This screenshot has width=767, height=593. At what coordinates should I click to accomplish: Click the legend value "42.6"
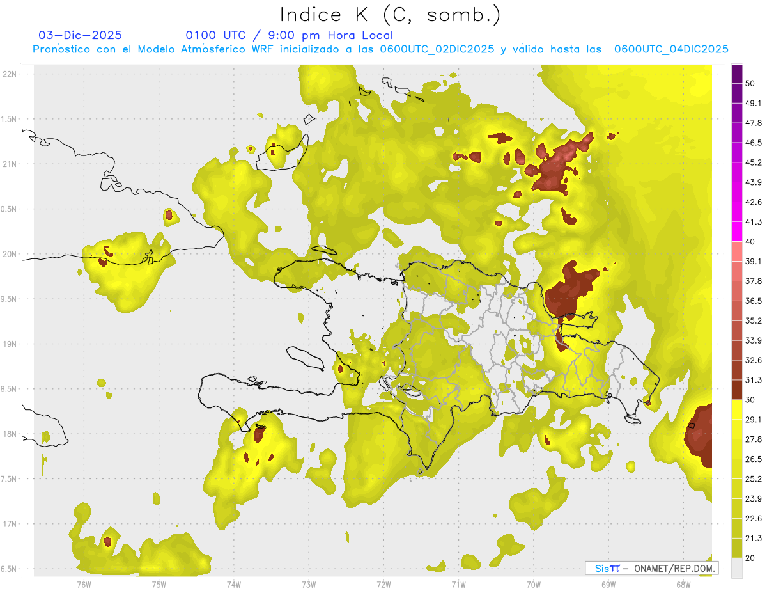coord(754,202)
